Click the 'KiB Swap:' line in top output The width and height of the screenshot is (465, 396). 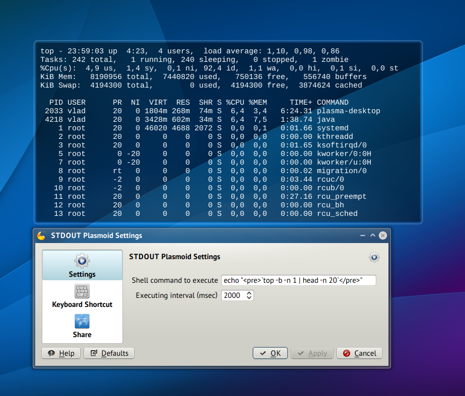pos(201,86)
